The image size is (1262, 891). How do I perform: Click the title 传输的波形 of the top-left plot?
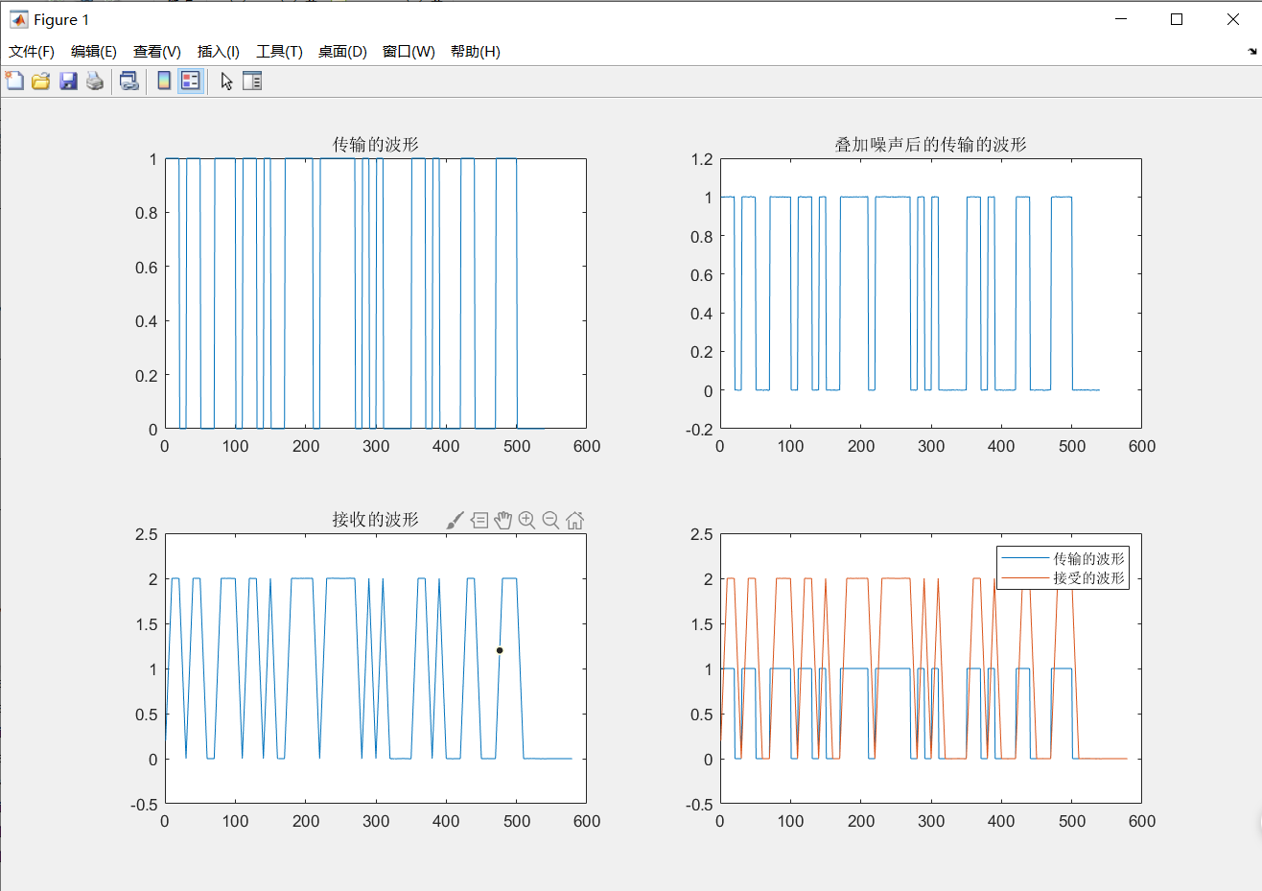point(376,144)
